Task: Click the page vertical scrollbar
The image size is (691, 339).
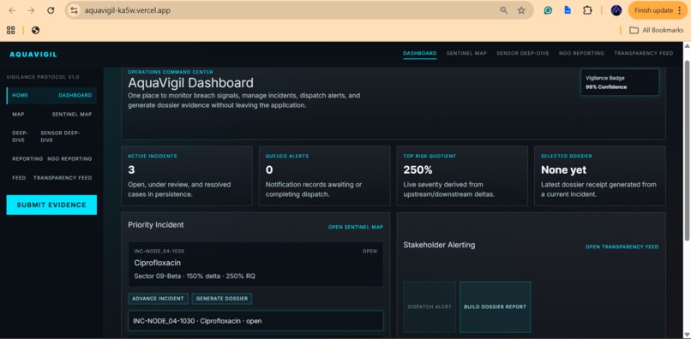Action: (687, 150)
